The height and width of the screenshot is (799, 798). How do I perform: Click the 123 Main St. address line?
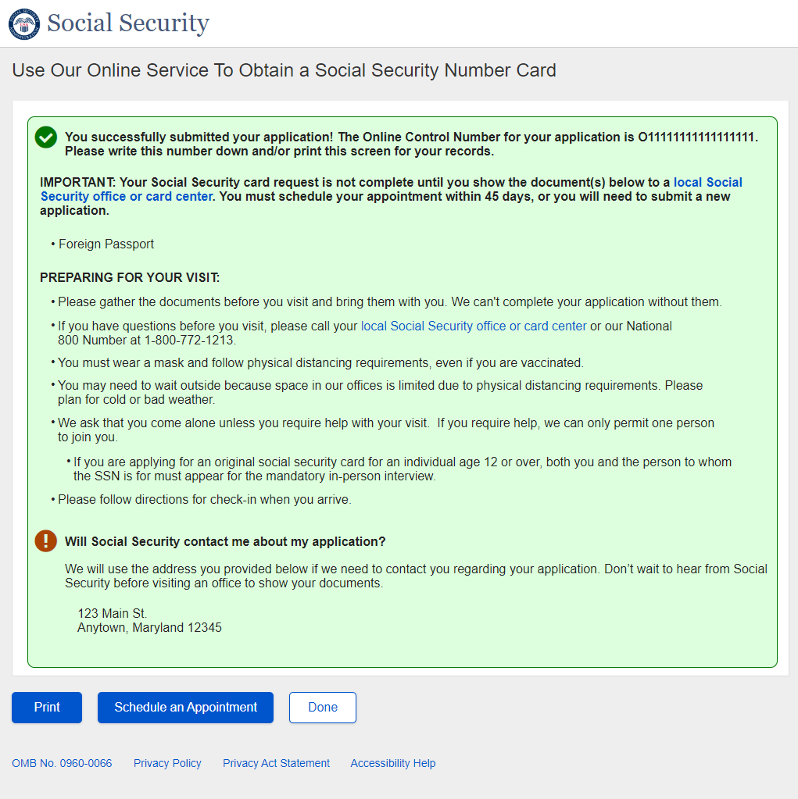[112, 614]
